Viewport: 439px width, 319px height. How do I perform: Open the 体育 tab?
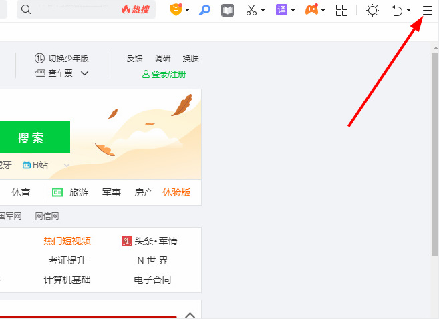tap(21, 192)
